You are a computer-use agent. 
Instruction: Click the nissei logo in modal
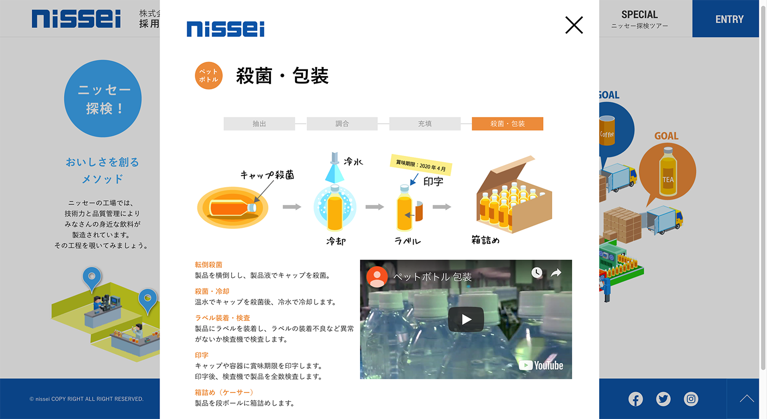[x=225, y=29]
